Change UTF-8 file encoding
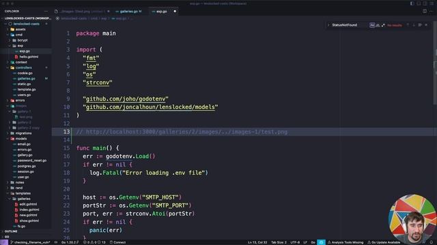 click(295, 242)
